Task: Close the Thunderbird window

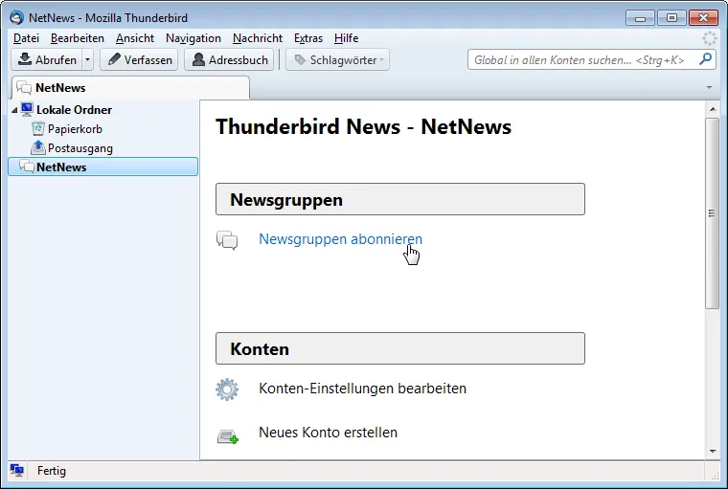Action: click(703, 18)
